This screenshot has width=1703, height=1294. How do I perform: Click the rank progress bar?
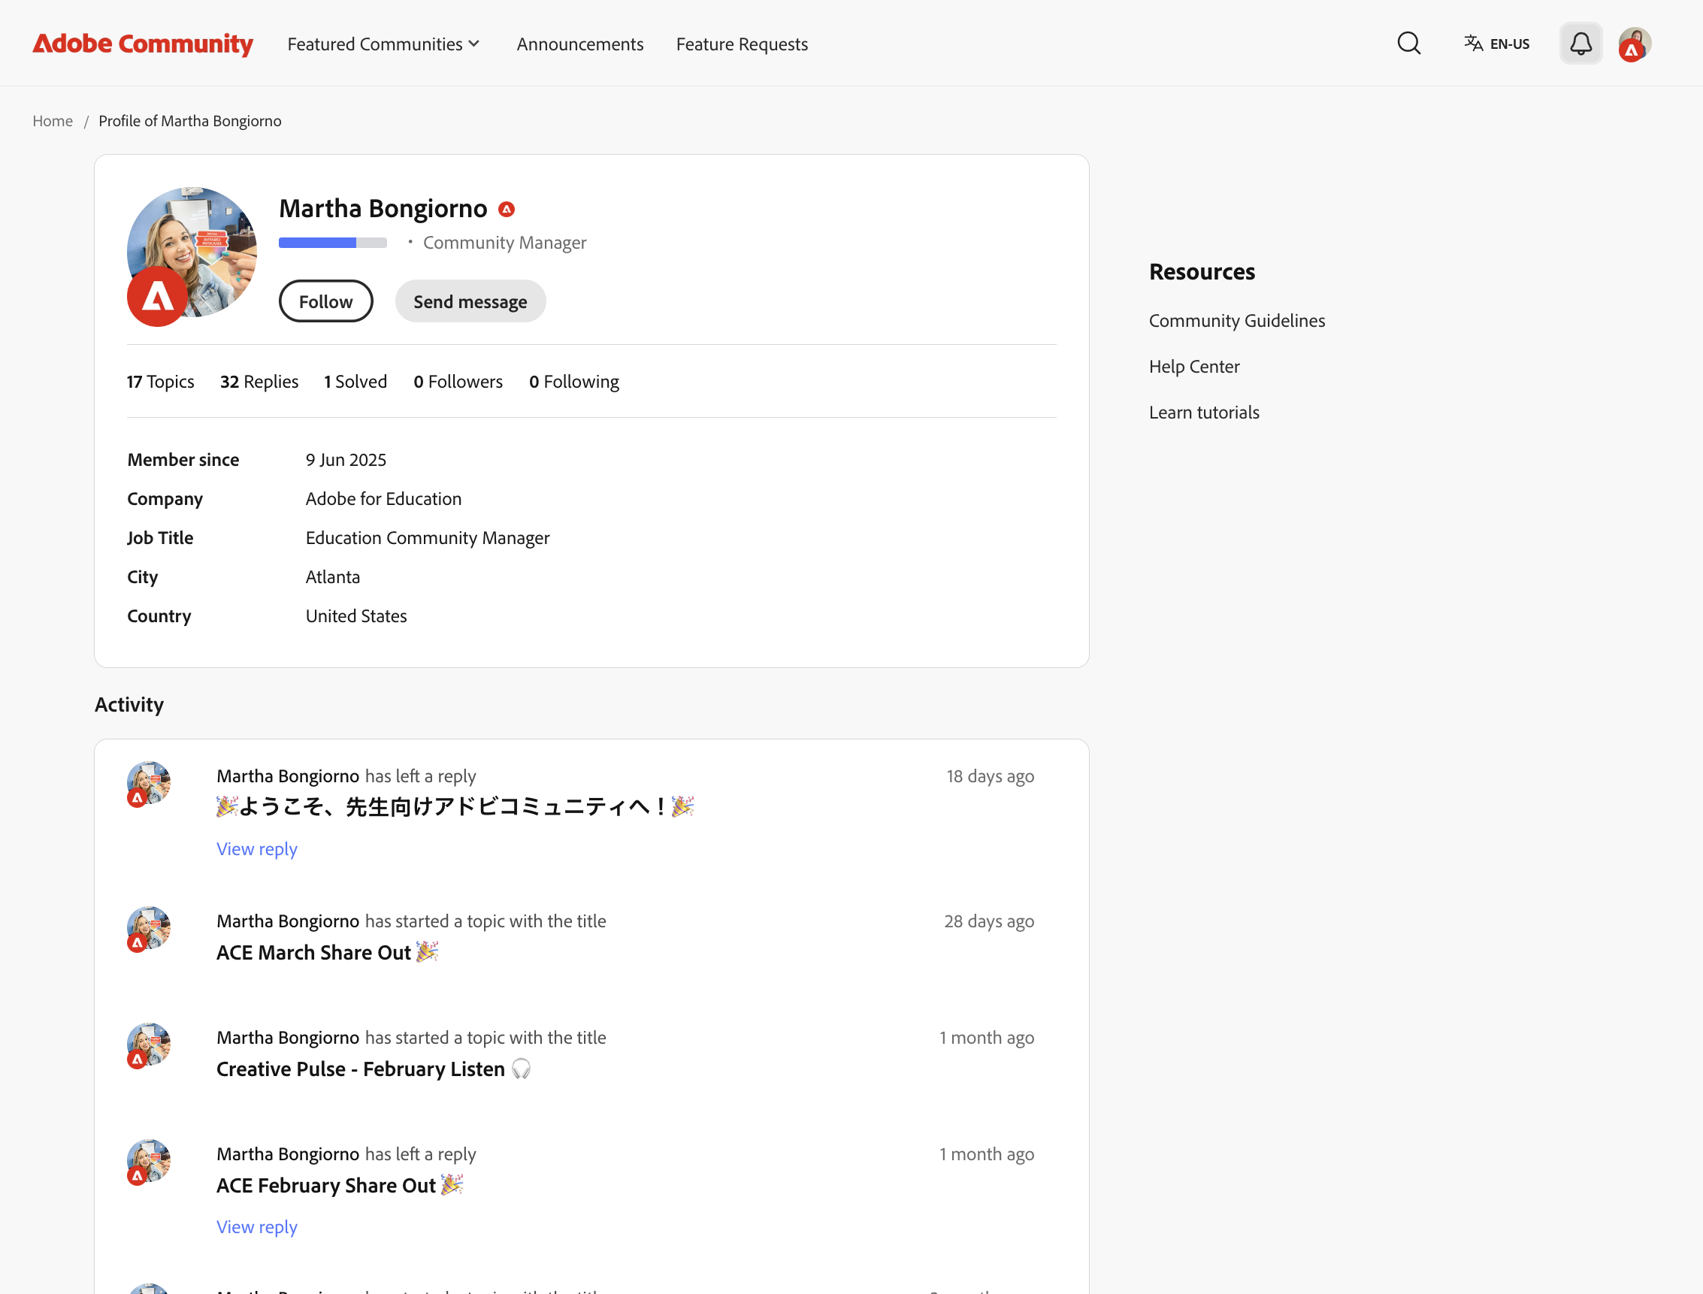333,243
